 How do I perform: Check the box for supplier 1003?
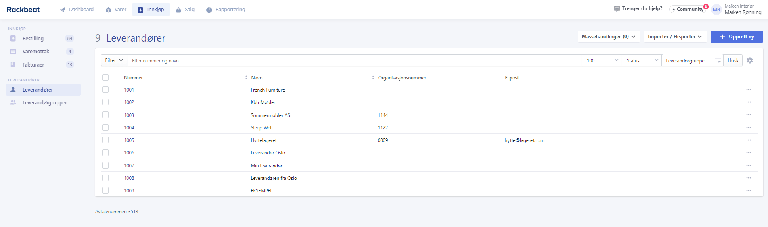pyautogui.click(x=105, y=115)
